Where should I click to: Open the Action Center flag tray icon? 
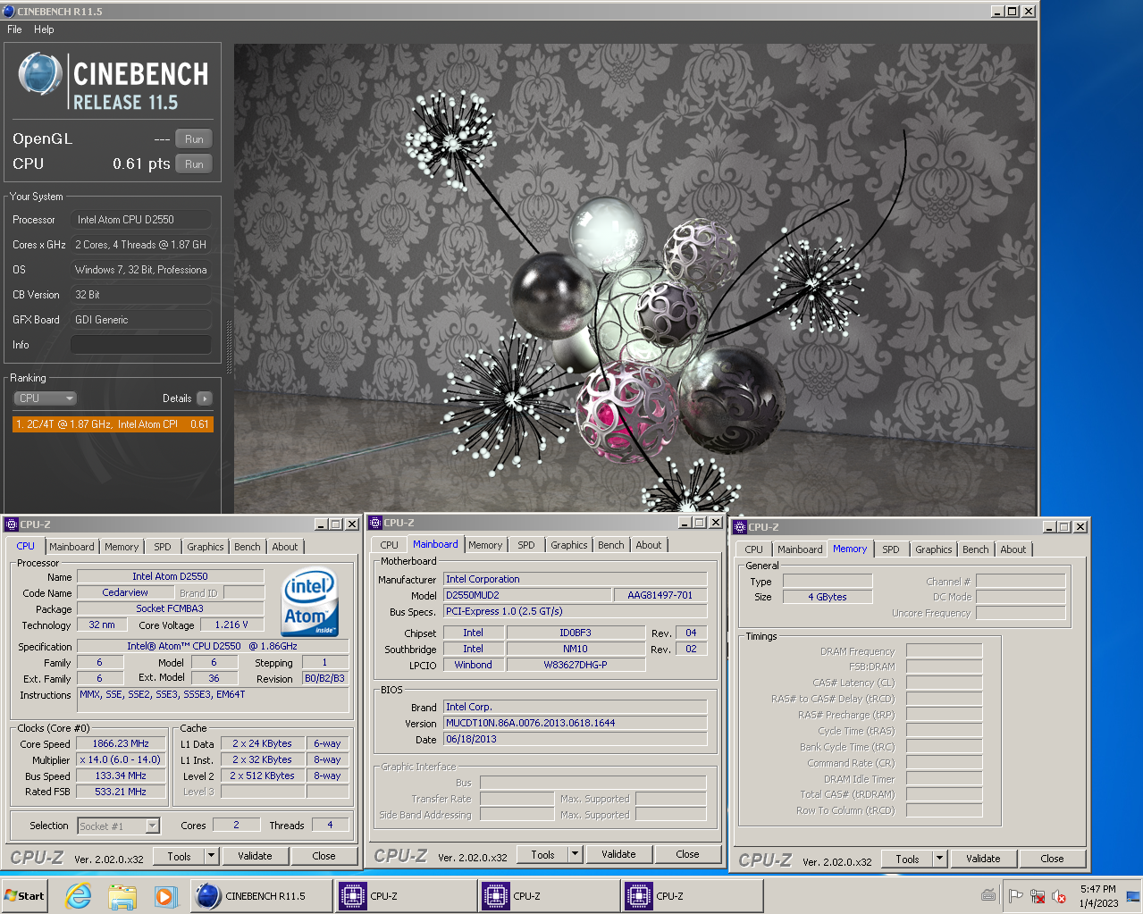[1016, 896]
